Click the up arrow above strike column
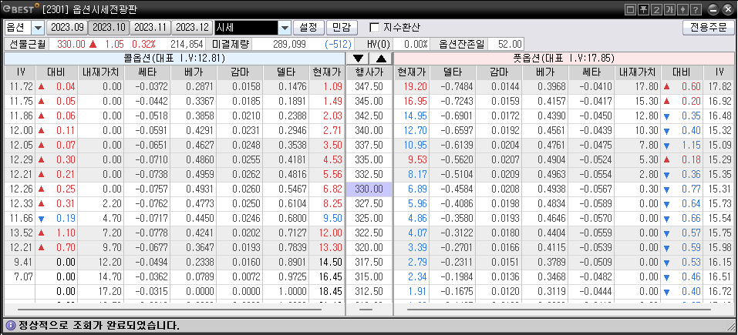The height and width of the screenshot is (335, 738). pos(381,59)
